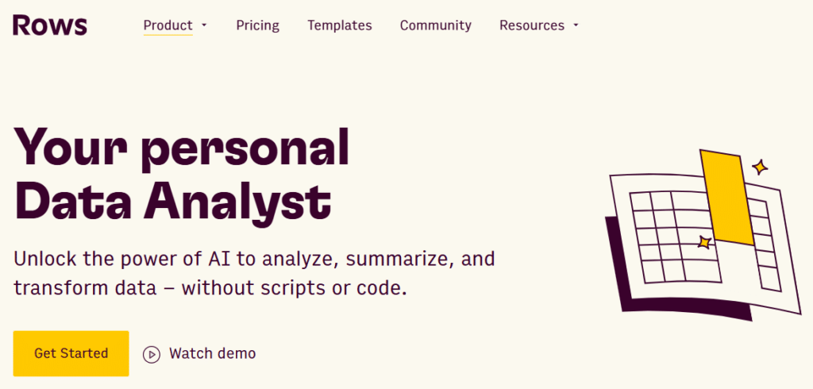Expand the Resources dropdown caret

point(576,25)
